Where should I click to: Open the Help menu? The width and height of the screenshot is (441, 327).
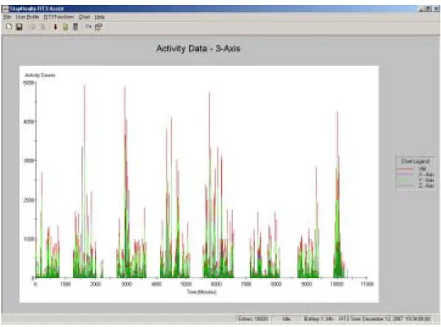pyautogui.click(x=99, y=17)
